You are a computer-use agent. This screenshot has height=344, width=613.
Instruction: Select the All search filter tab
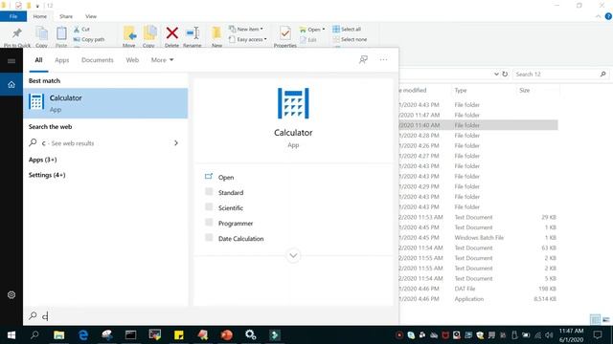point(38,60)
